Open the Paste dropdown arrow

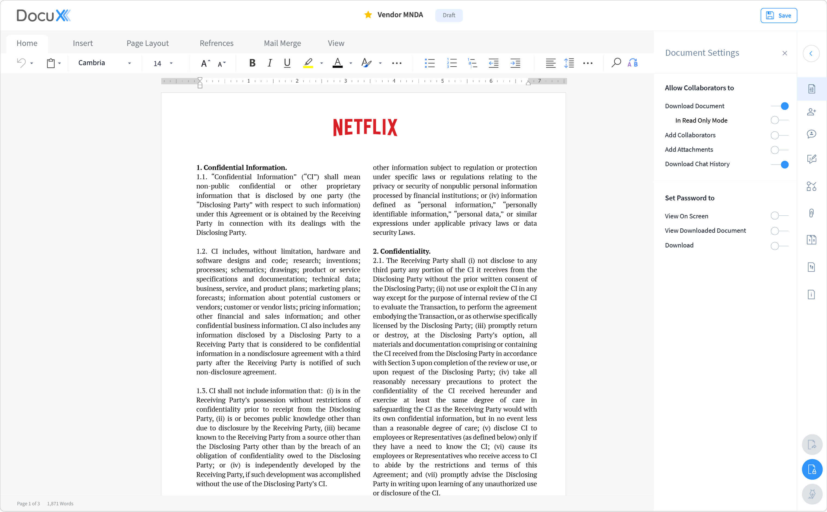tap(59, 63)
